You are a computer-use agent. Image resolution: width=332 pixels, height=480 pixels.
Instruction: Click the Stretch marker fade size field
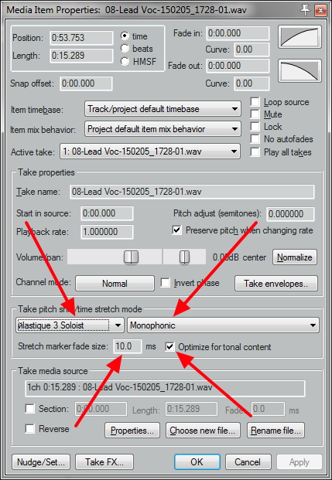click(128, 346)
